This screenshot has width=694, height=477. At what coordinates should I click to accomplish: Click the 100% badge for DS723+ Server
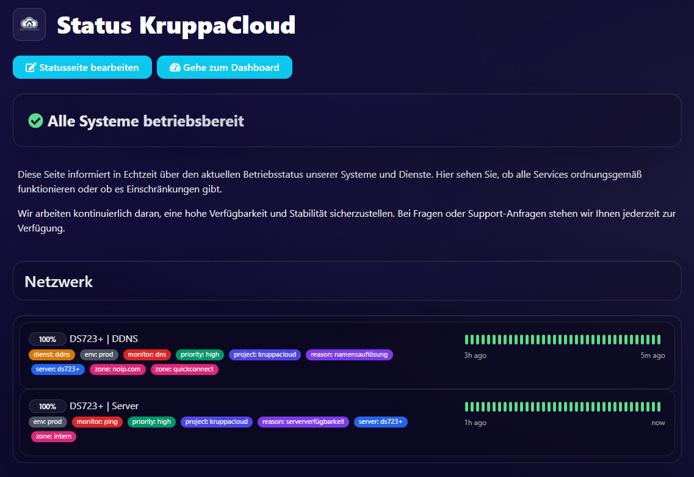[x=48, y=406]
